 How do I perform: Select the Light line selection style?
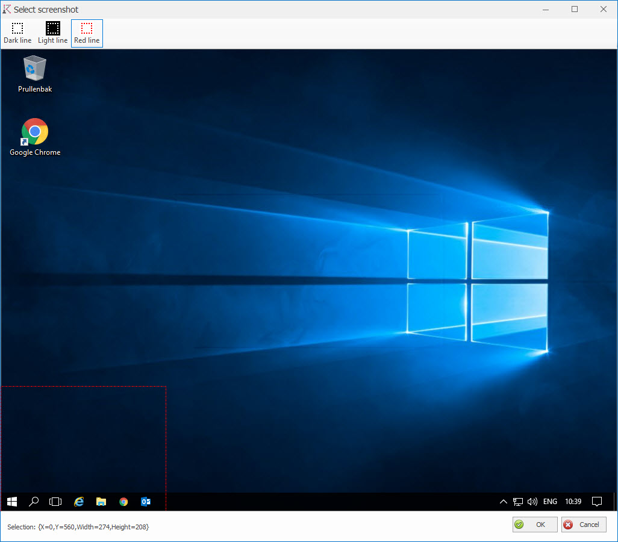(x=52, y=33)
